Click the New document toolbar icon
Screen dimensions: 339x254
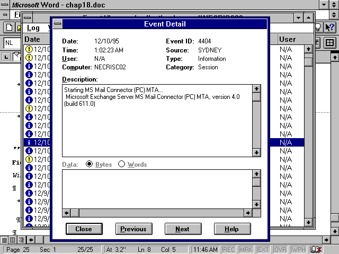coord(9,28)
